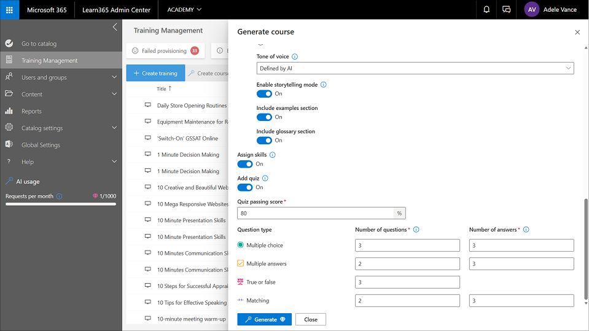Click the Create course button
The width and height of the screenshot is (589, 331).
pos(208,73)
